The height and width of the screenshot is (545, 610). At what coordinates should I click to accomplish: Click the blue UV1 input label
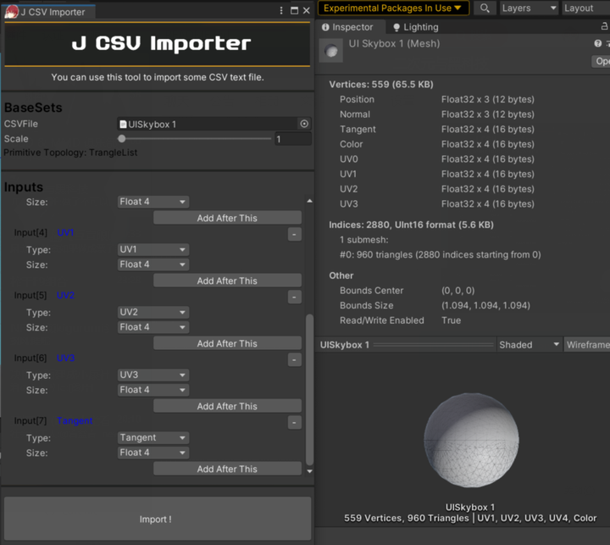[x=65, y=232]
